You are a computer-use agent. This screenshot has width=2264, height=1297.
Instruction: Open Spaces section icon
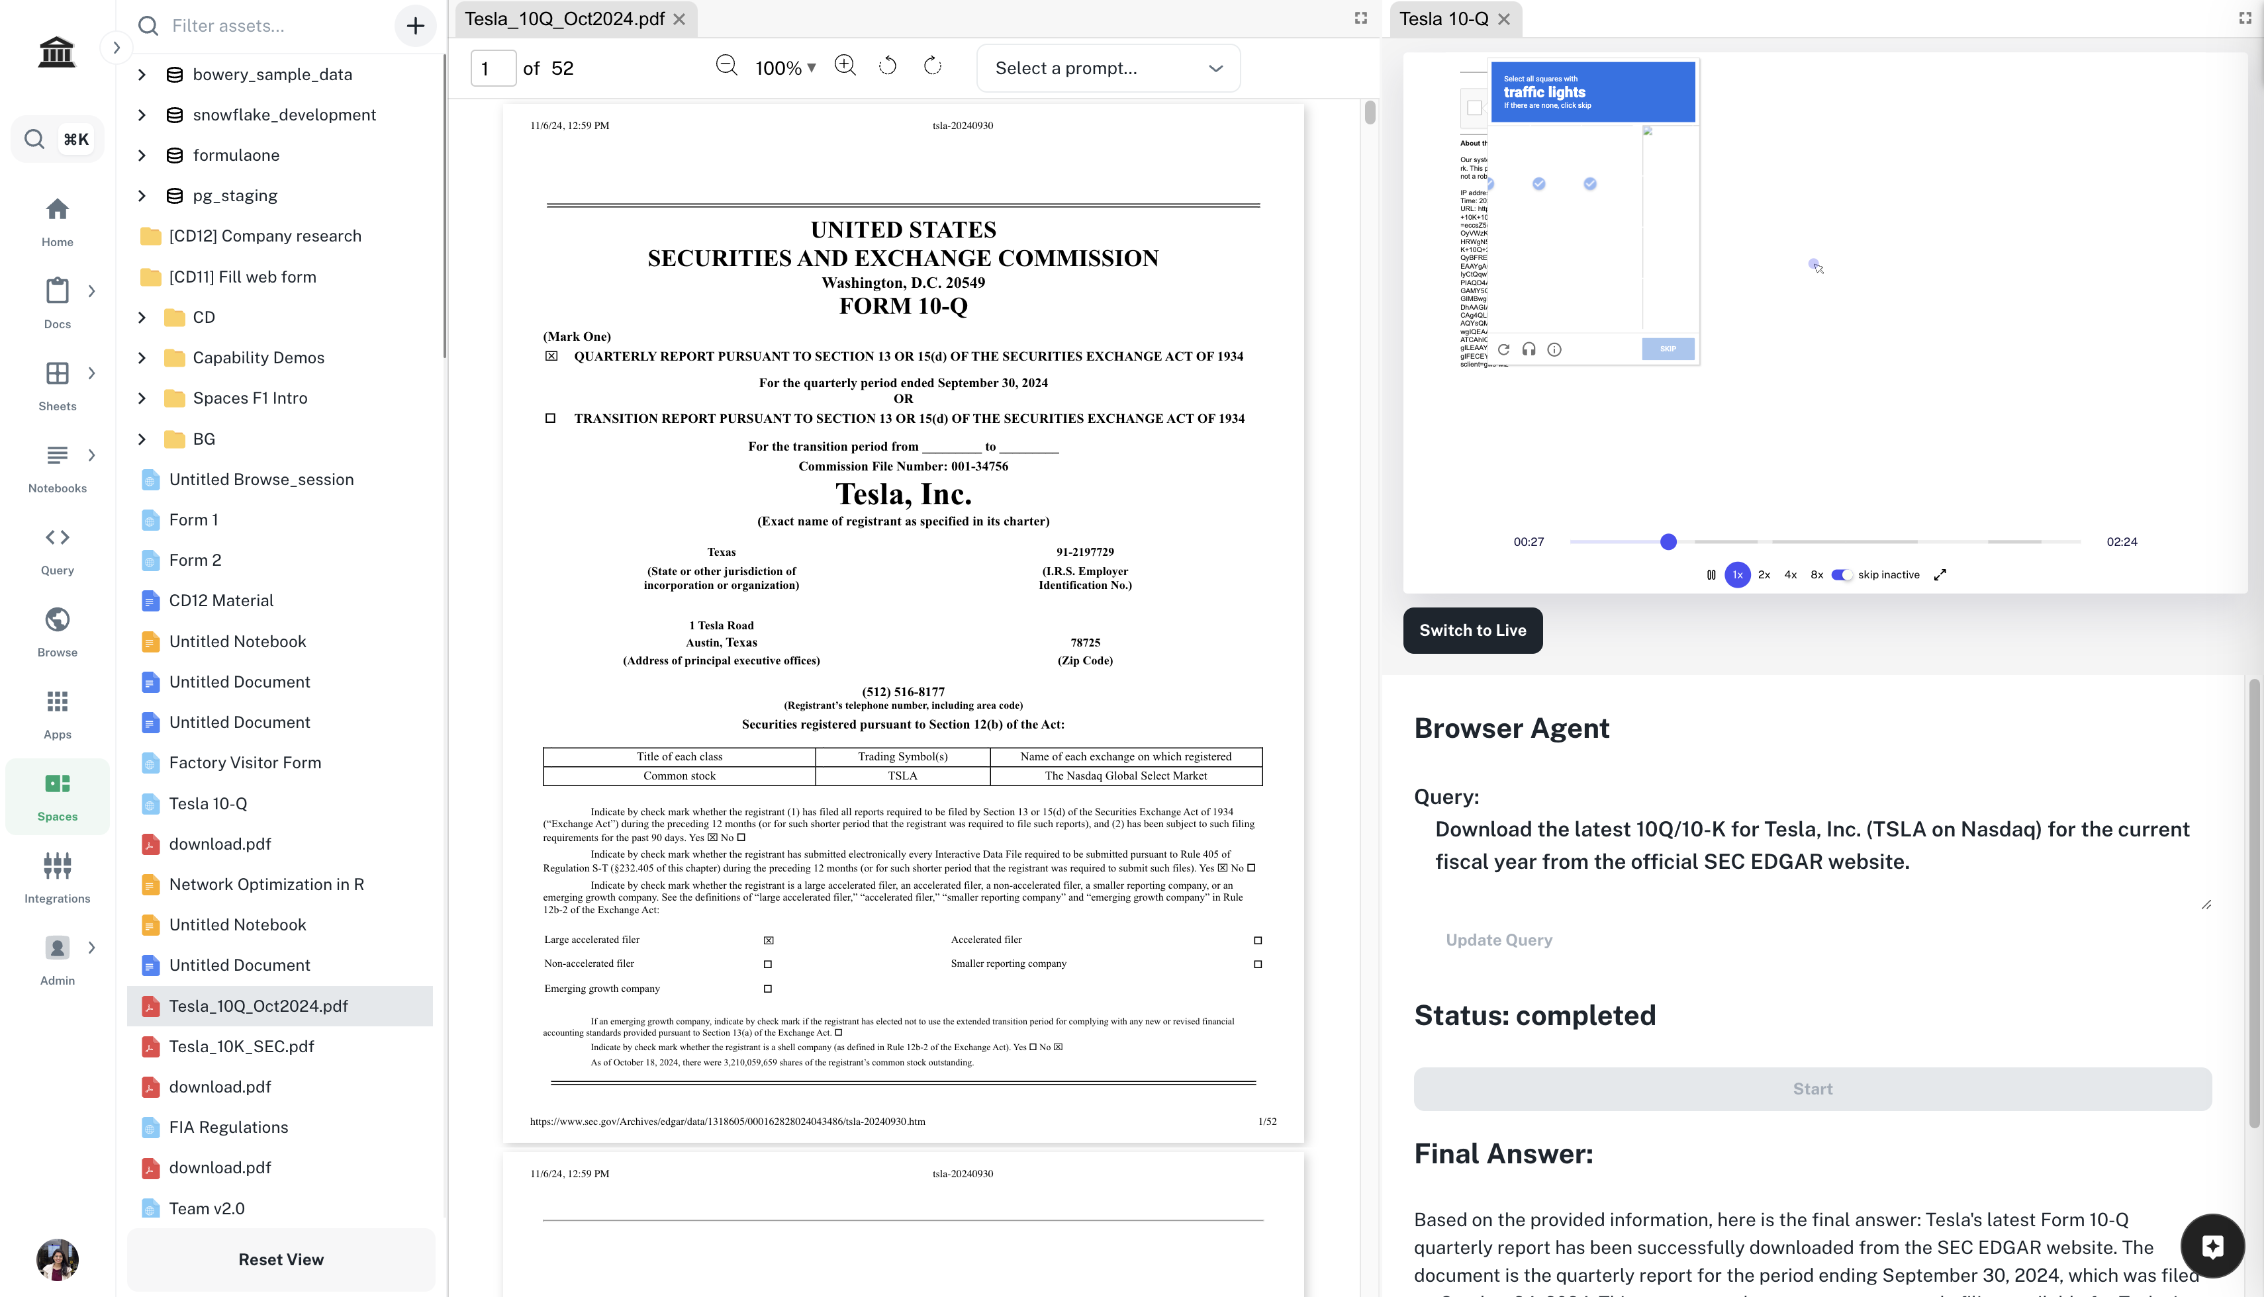pos(57,784)
